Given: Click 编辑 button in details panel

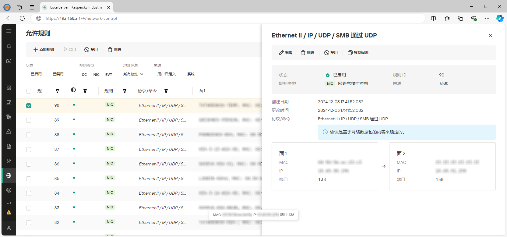Looking at the screenshot, I should click(x=286, y=53).
